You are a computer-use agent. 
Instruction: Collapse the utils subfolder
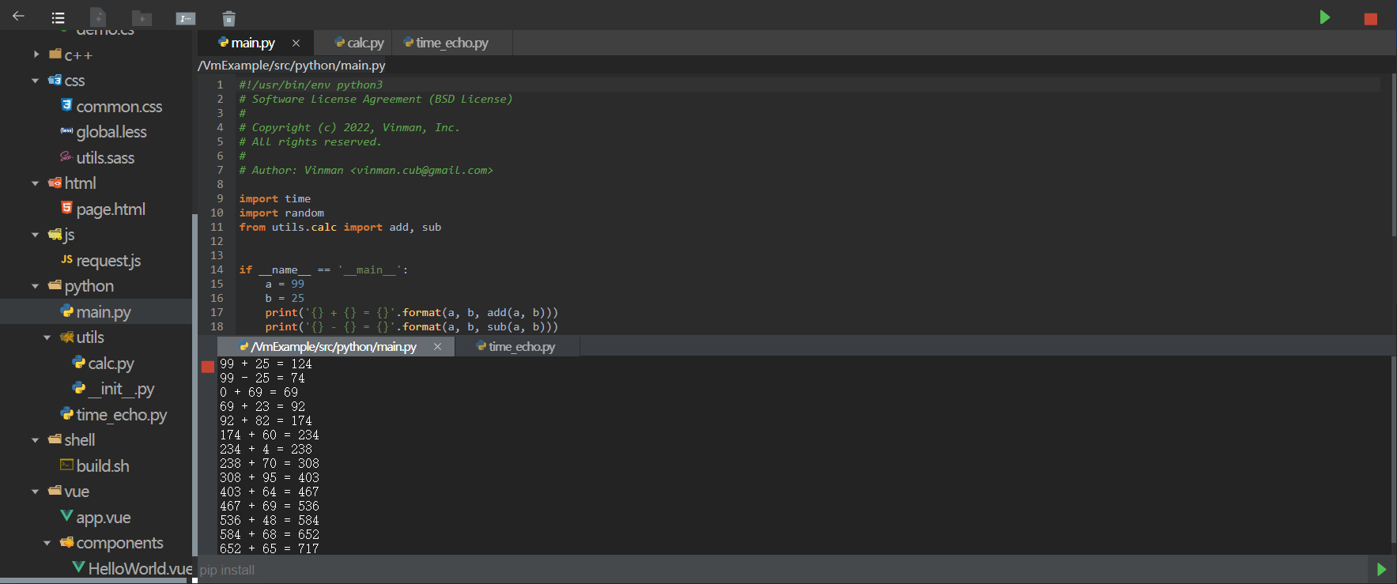[47, 337]
